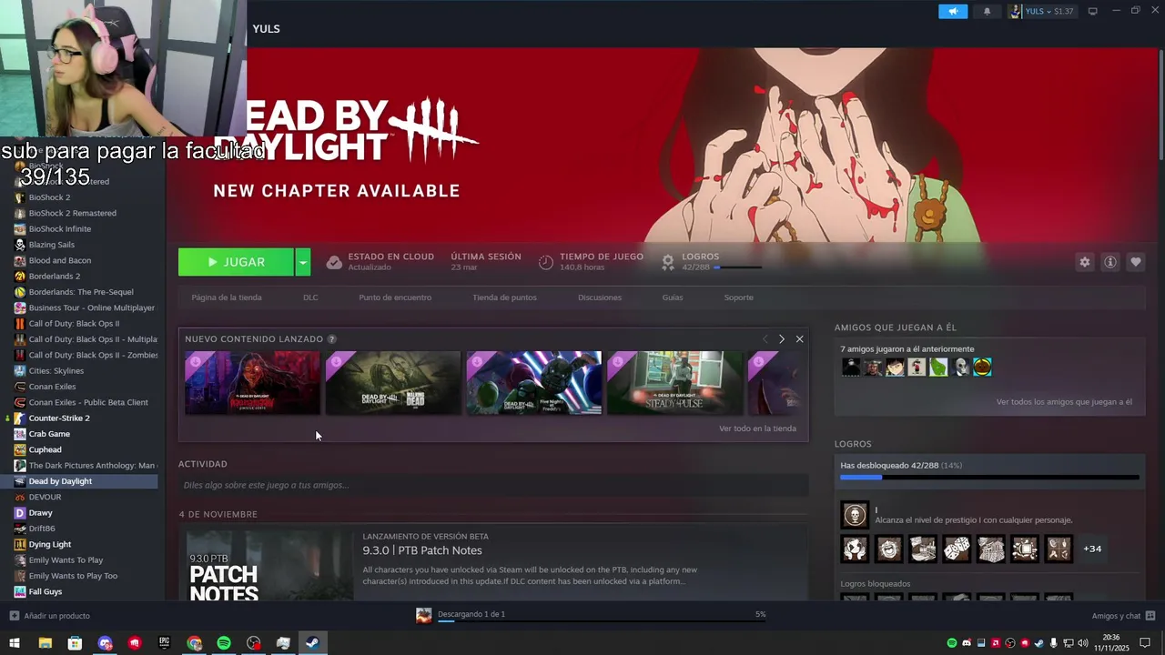Select DEVOUR in library list
This screenshot has height=655, width=1165.
tap(45, 497)
